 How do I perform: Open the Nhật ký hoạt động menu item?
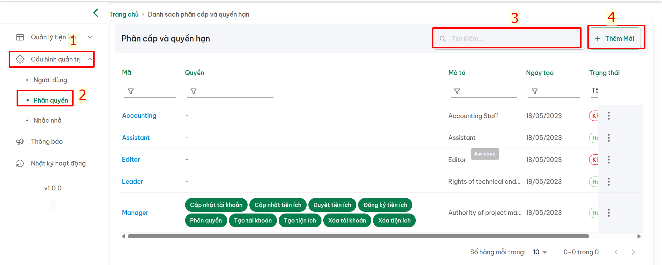(x=58, y=163)
